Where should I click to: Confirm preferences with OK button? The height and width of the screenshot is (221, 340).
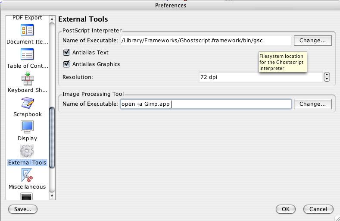pos(285,209)
